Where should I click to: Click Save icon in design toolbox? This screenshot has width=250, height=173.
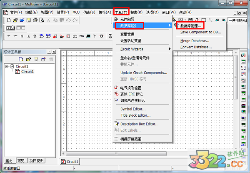36,59
